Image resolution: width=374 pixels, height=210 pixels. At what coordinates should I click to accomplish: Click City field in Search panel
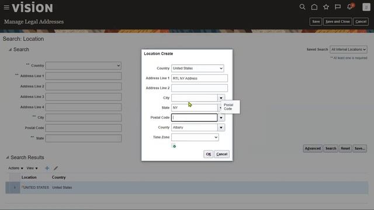(83, 118)
